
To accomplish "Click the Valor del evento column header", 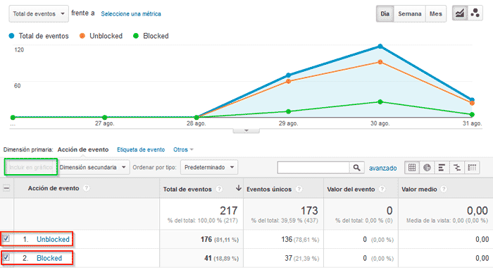I will coord(351,189).
